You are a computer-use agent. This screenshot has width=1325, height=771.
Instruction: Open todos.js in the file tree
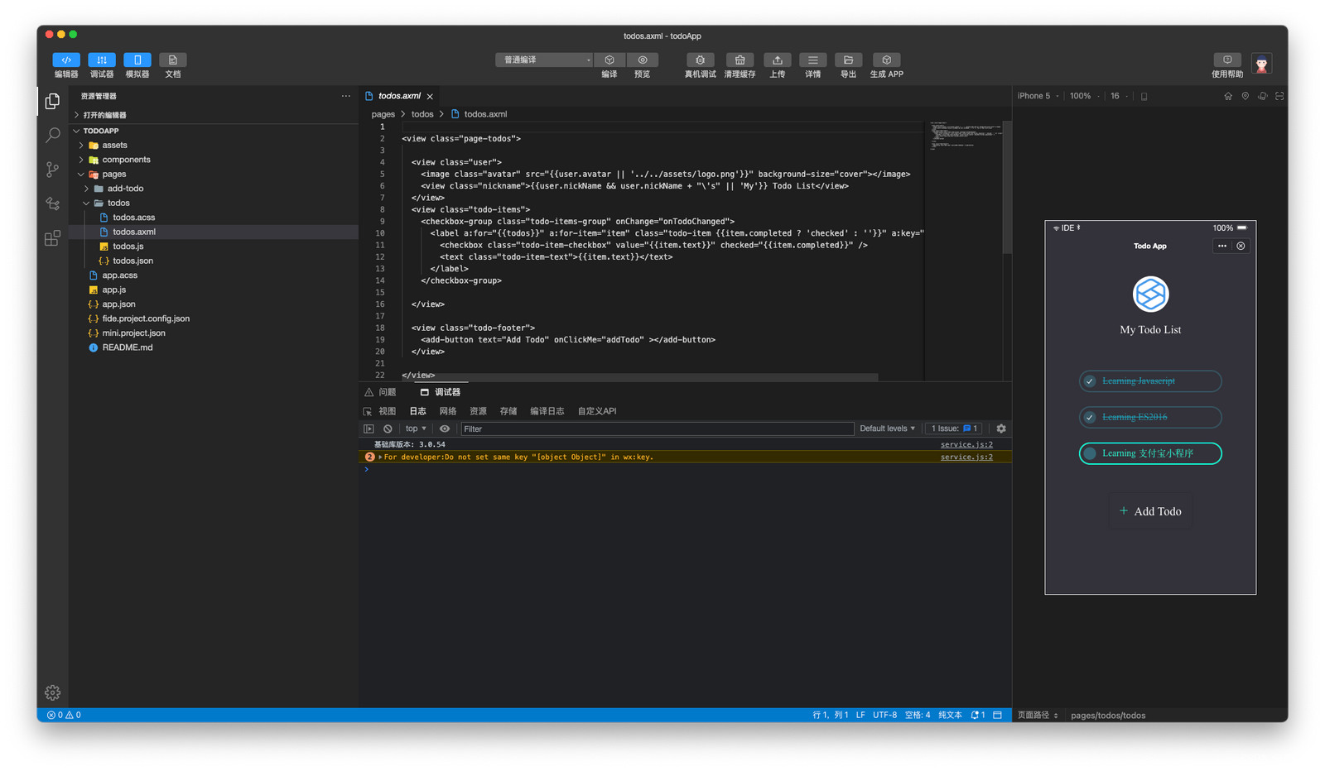point(128,247)
